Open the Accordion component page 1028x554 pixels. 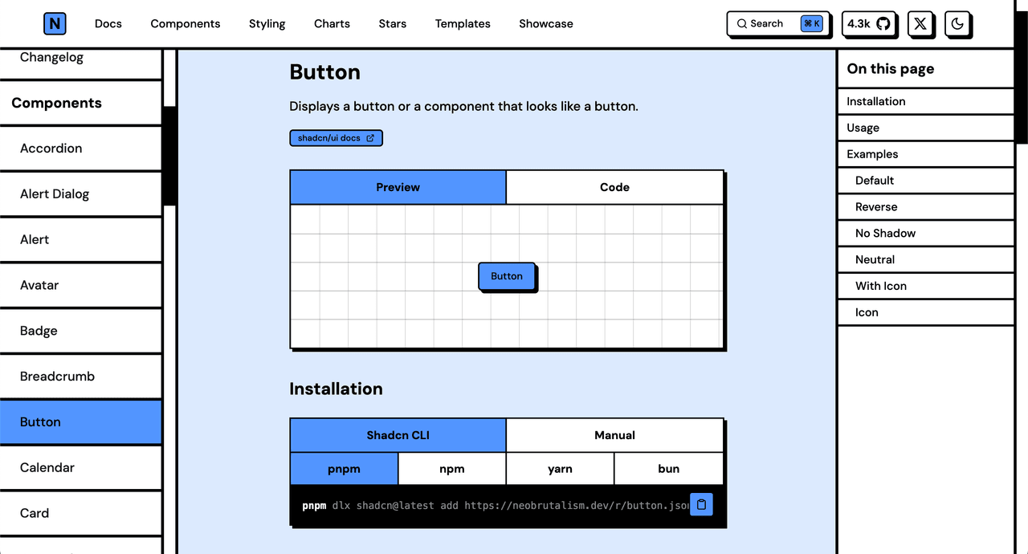click(x=51, y=149)
